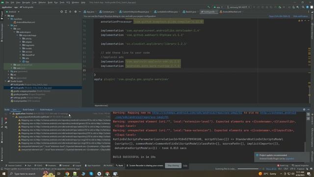Viewport: 314px width, 177px height.
Task: Open the Code menu
Action: (x=34, y=2)
